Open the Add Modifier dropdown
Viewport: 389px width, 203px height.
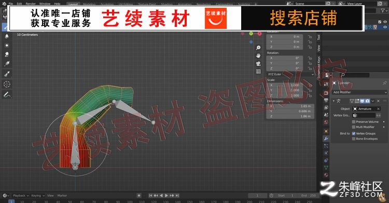[x=359, y=92]
